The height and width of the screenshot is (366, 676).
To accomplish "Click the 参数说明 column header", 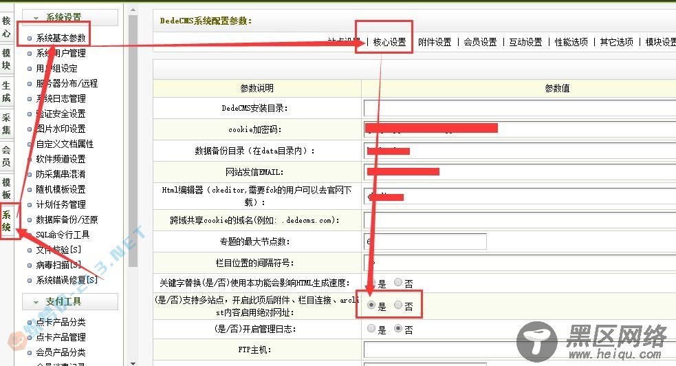I will click(x=257, y=88).
